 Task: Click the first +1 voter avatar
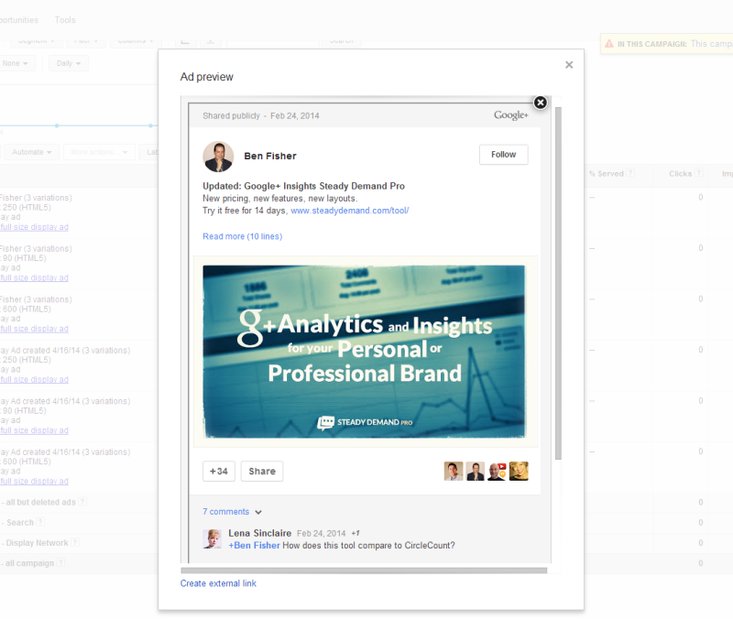454,471
